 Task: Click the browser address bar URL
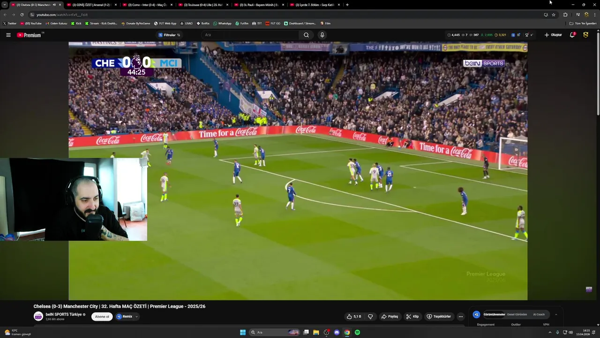pos(62,15)
